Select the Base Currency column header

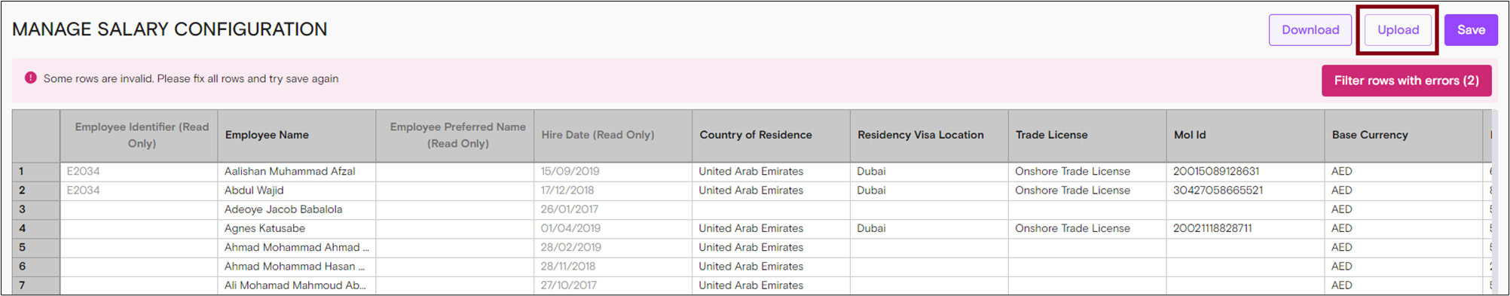click(x=1404, y=136)
